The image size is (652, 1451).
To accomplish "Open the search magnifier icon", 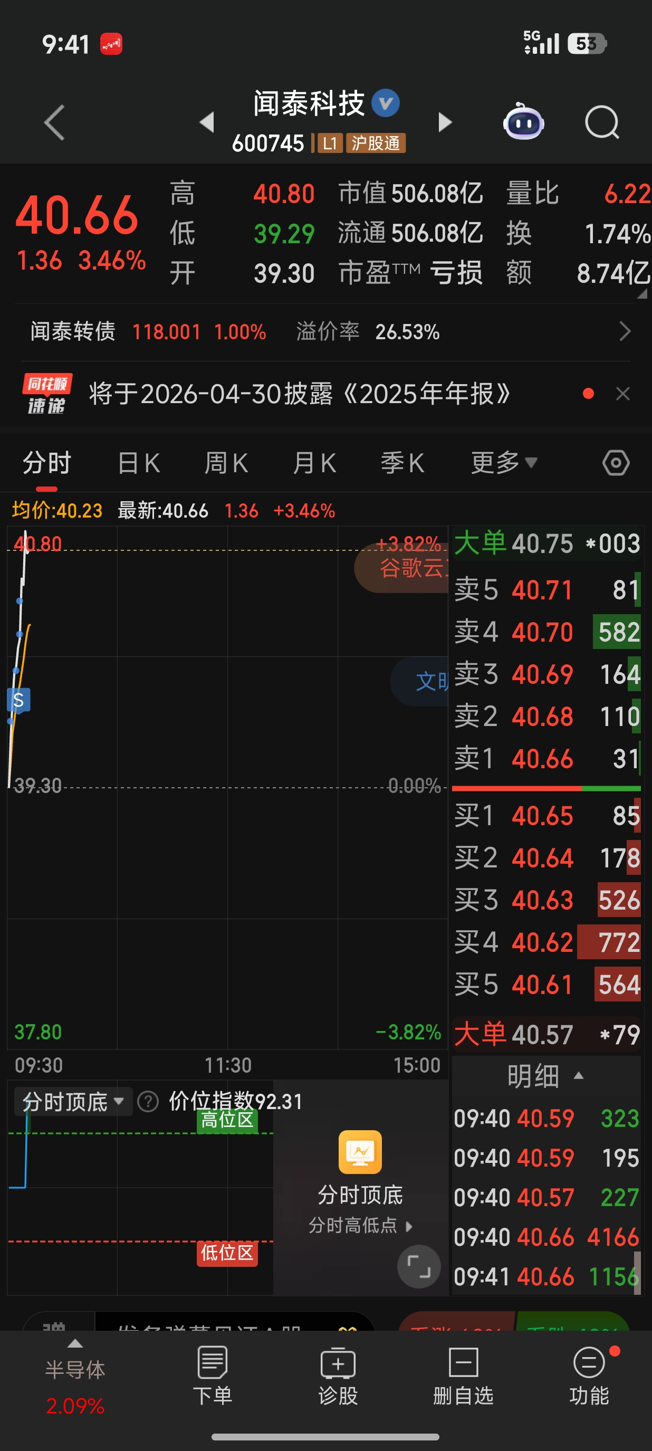I will [602, 122].
